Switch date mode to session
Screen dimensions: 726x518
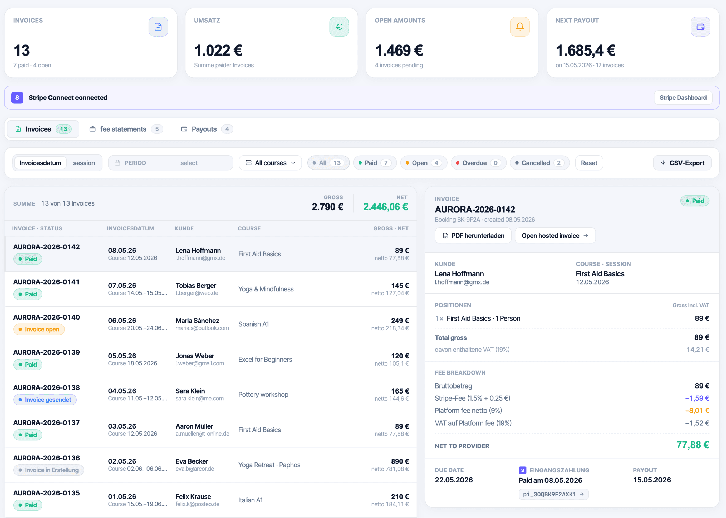84,163
